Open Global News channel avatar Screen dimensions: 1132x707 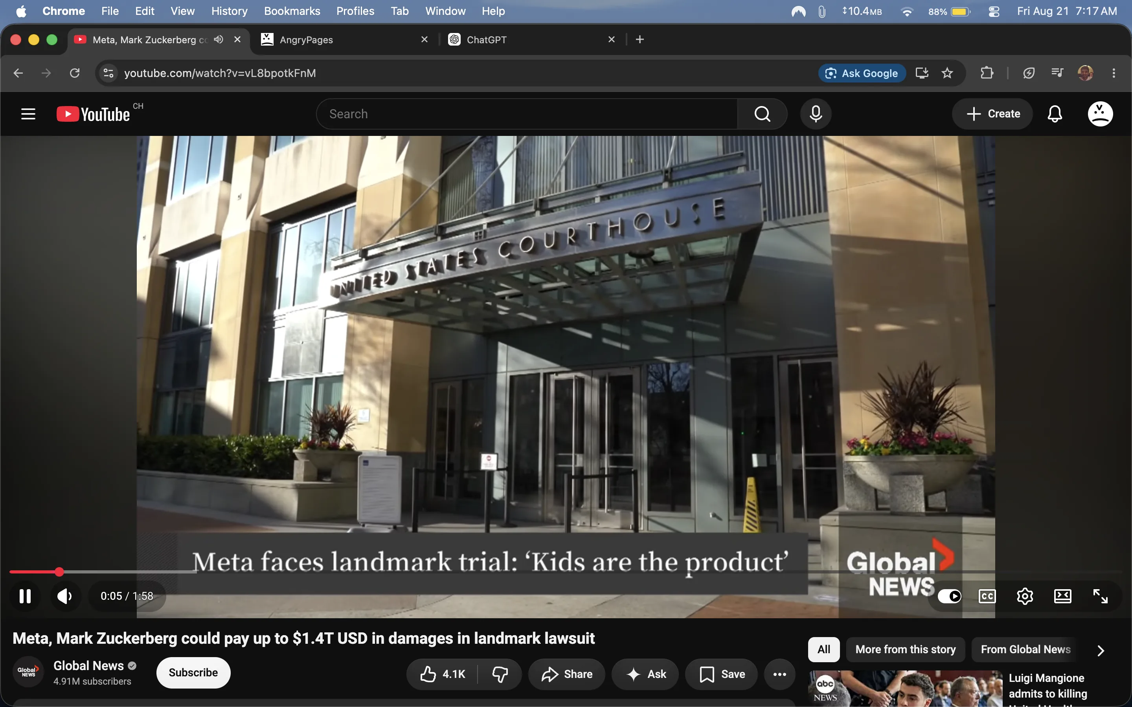28,672
